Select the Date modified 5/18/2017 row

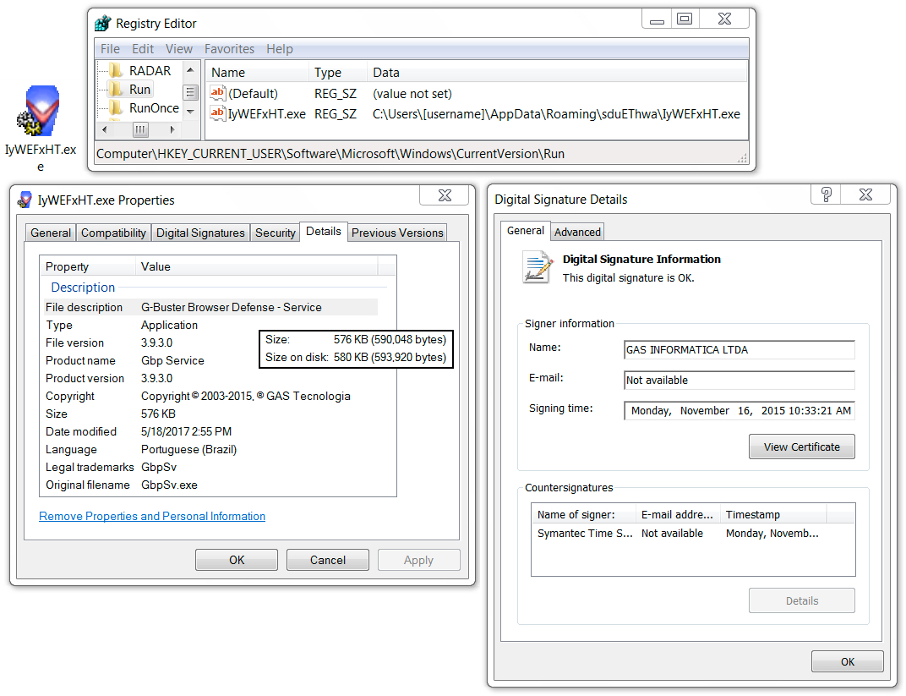click(211, 431)
